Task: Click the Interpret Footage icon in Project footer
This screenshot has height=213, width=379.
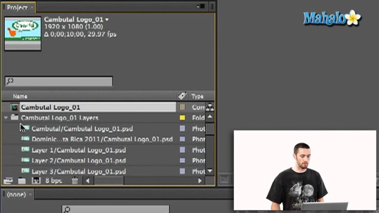Action: pos(8,181)
